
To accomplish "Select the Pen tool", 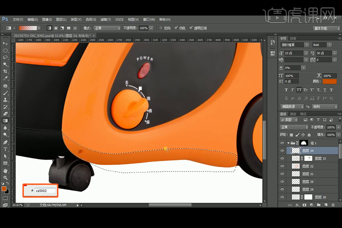I will pyautogui.click(x=5, y=142).
